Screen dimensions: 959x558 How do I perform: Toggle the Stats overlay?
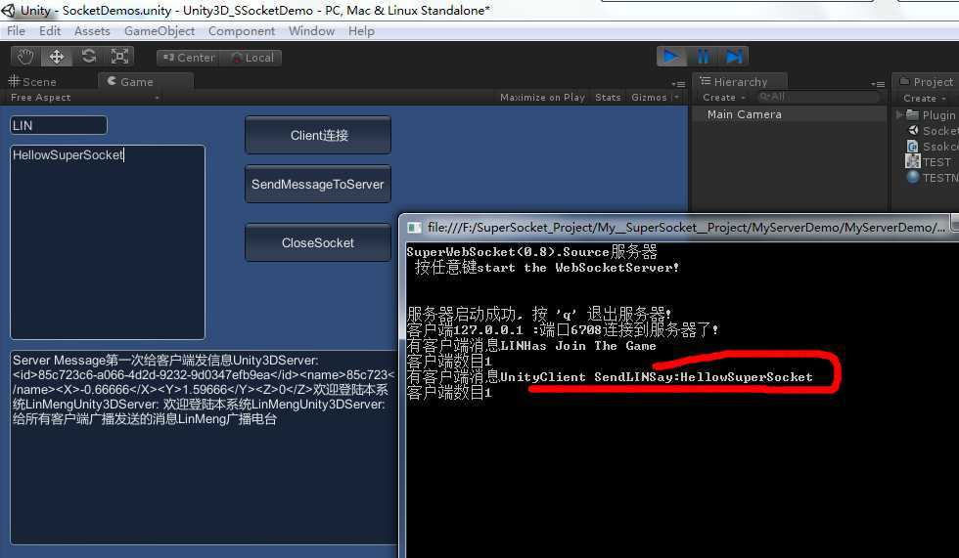[608, 97]
